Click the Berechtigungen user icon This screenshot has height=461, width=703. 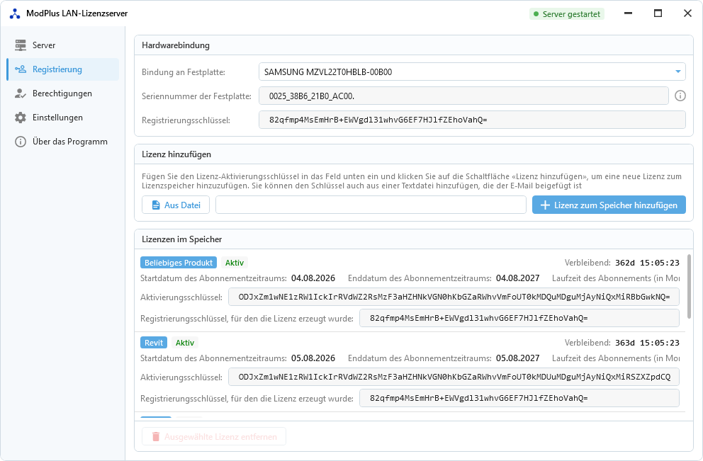pyautogui.click(x=20, y=93)
